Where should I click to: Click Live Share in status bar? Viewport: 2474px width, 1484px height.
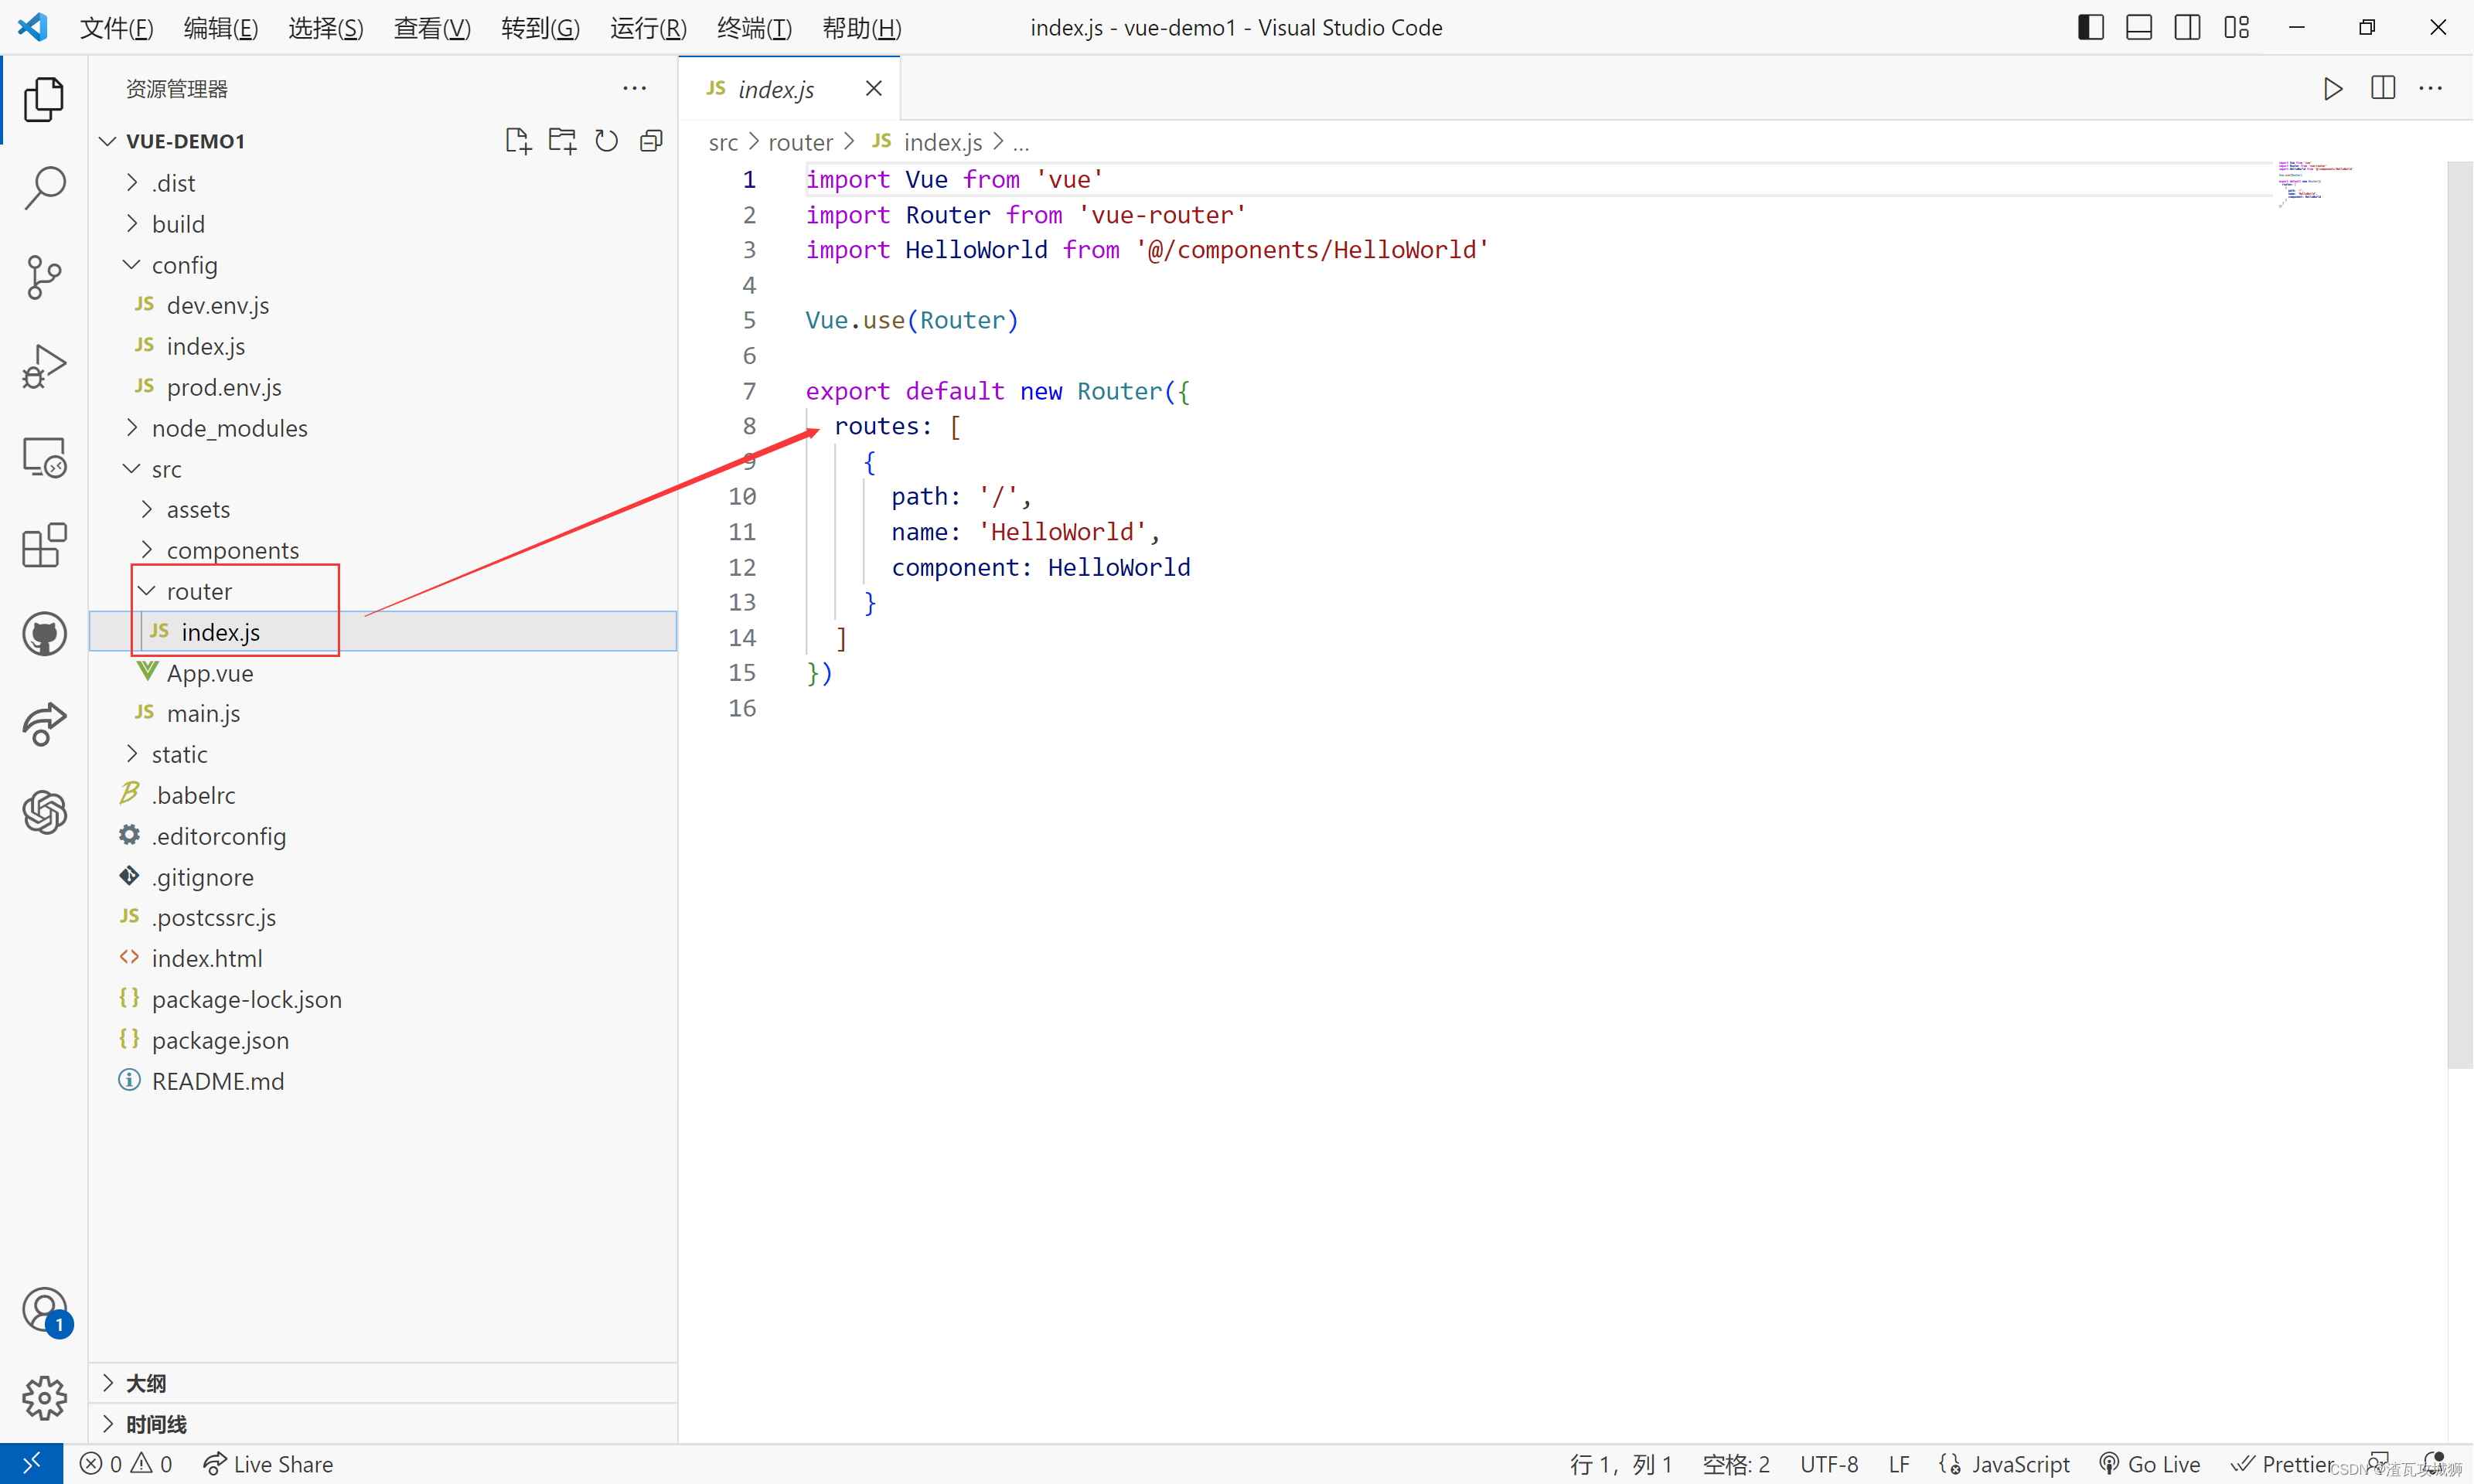[268, 1464]
